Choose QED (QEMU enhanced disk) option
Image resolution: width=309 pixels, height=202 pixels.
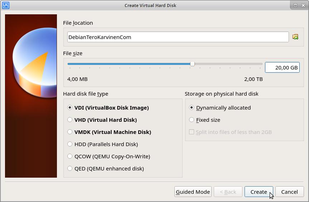click(70, 169)
